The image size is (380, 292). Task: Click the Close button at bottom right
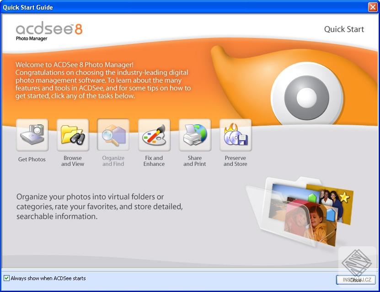click(356, 280)
